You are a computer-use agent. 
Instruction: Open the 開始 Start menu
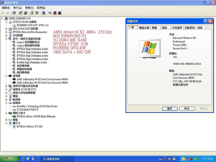point(9,159)
